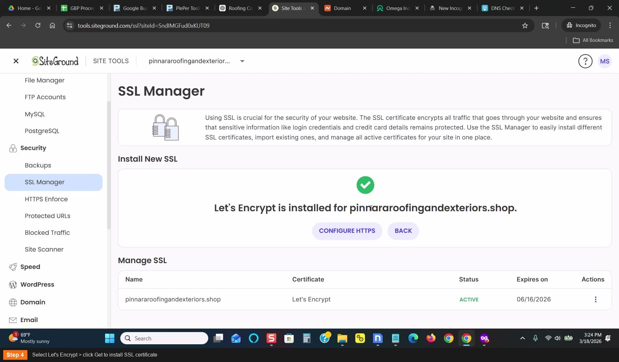
Task: Switch to the PlePer Tools tab
Action: 188,8
